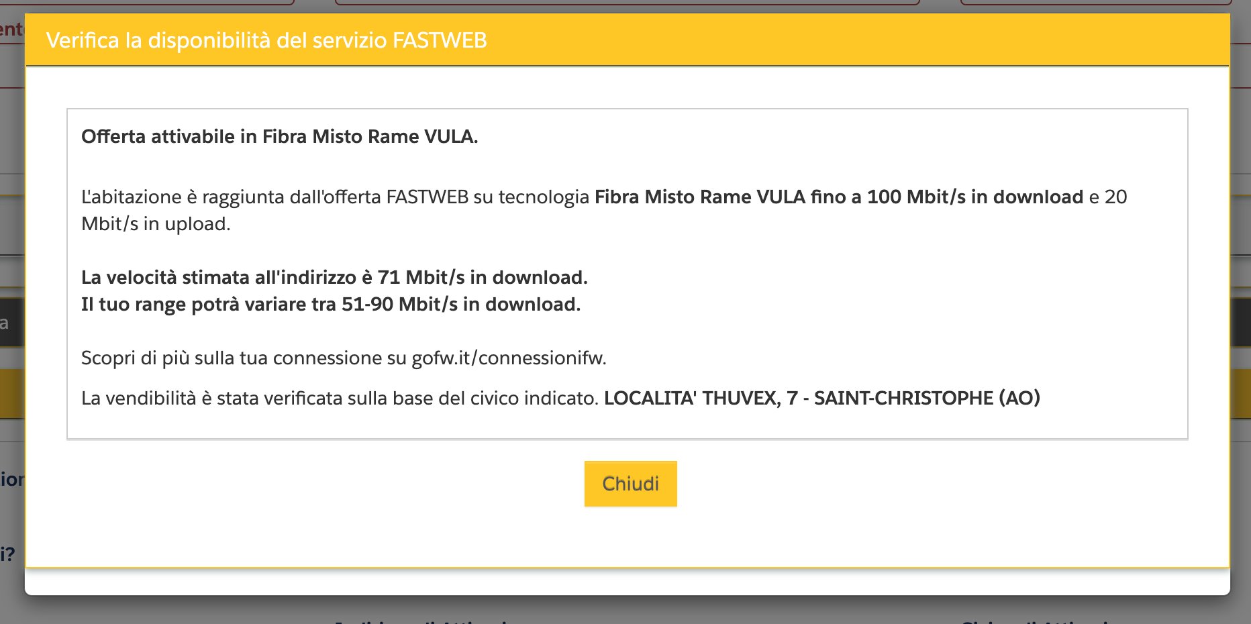
Task: Click the Scopri di più sulla tua connessione text
Action: pyautogui.click(x=243, y=358)
